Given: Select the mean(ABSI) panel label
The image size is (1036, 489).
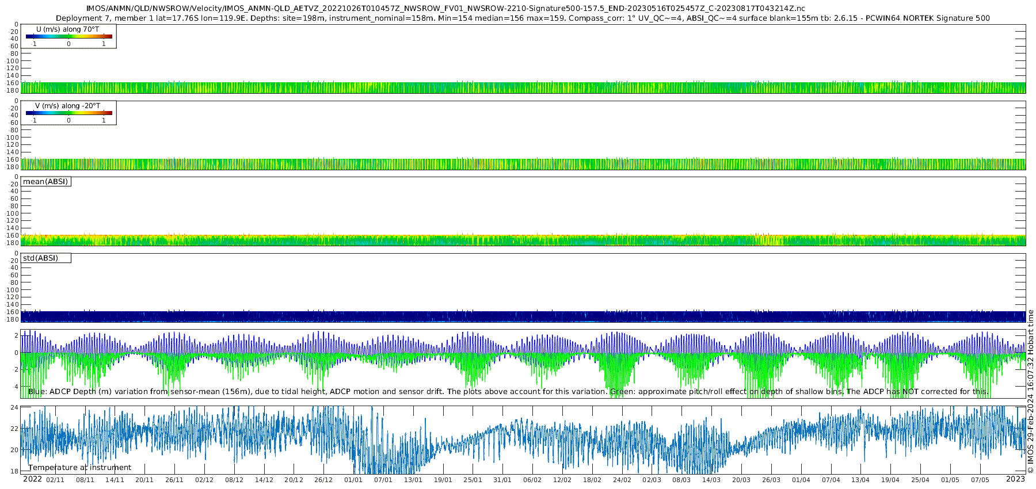Looking at the screenshot, I should coord(45,182).
